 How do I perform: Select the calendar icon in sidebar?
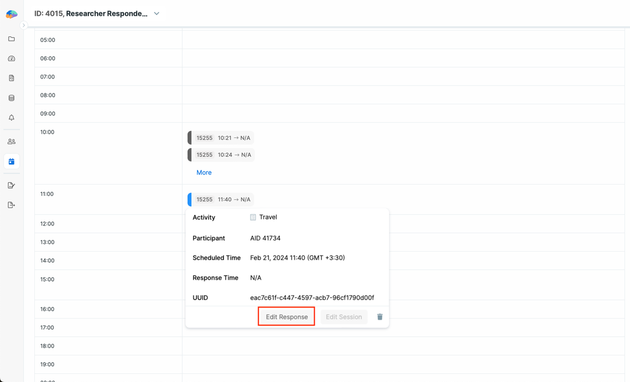pos(11,162)
